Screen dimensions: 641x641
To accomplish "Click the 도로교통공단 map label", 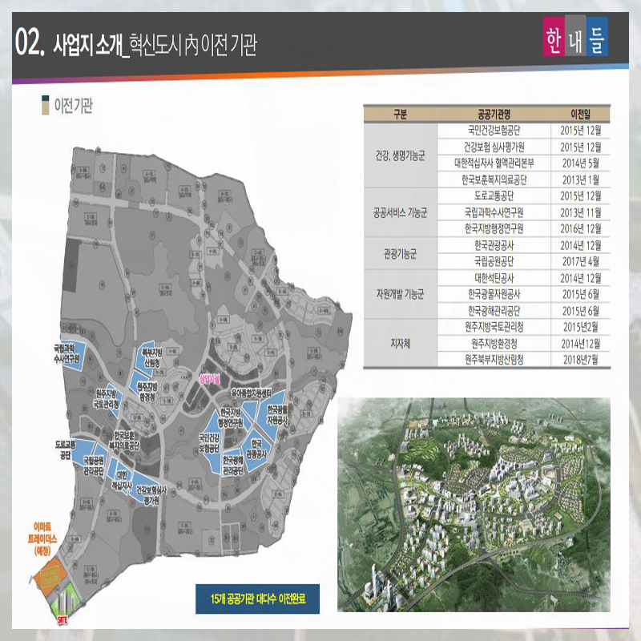I will pos(66,450).
